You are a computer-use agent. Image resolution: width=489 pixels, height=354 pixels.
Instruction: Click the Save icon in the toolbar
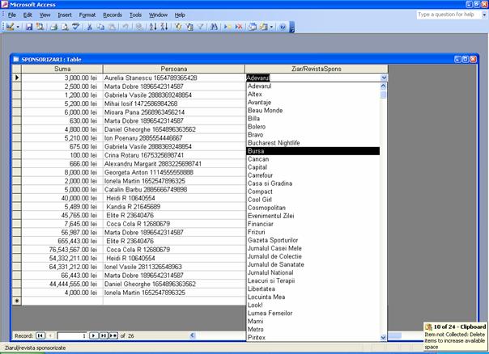click(x=29, y=27)
